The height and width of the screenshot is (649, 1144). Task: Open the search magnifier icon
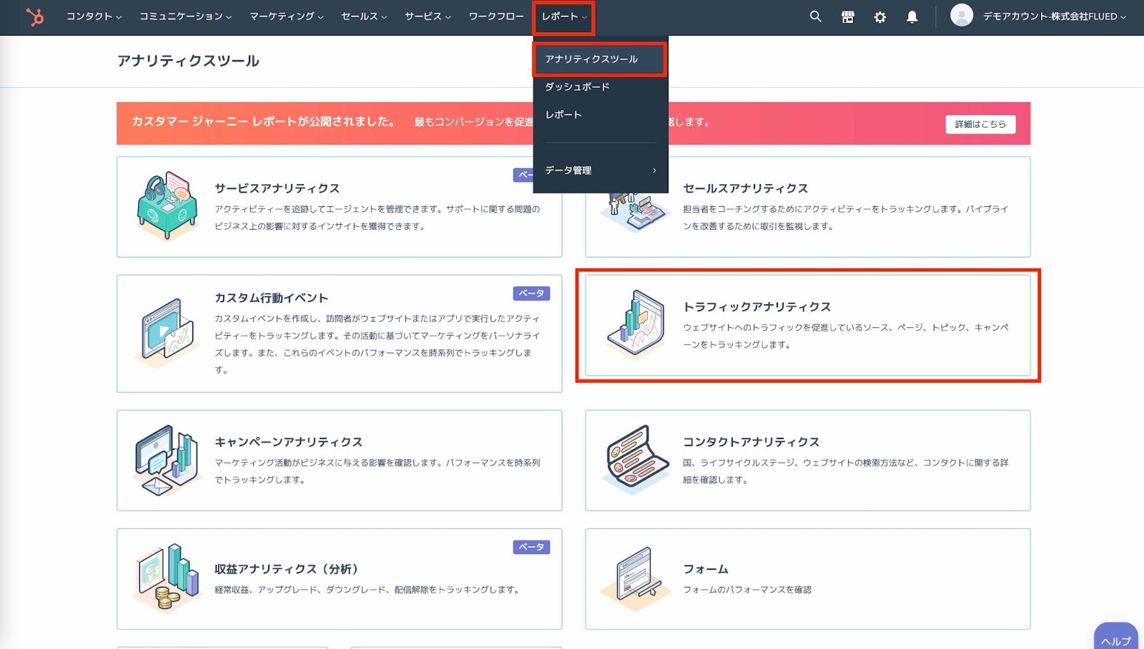click(815, 16)
